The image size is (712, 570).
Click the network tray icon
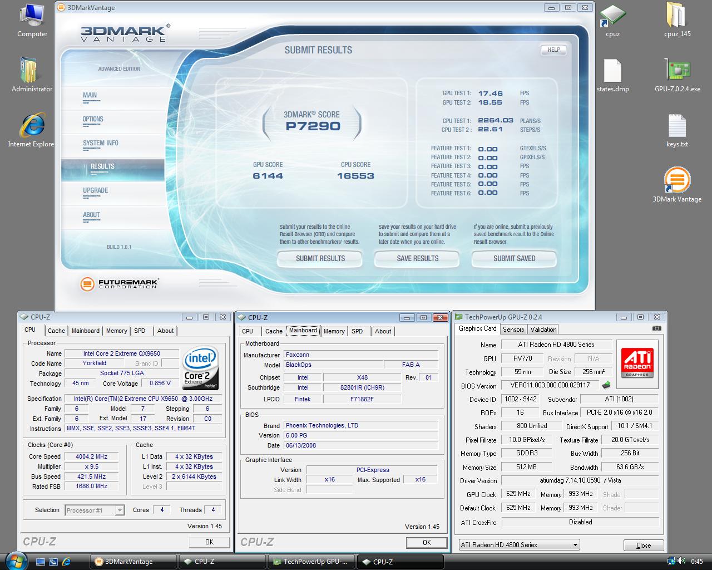click(671, 561)
